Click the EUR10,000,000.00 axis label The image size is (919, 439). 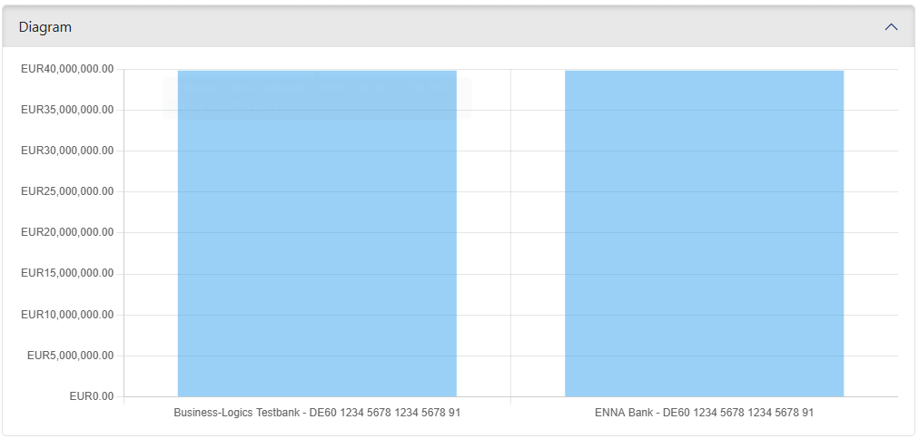tap(67, 315)
